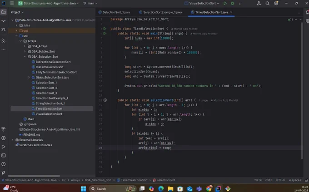Open the Terminal tool window
The height and width of the screenshot is (192, 309).
point(3,155)
